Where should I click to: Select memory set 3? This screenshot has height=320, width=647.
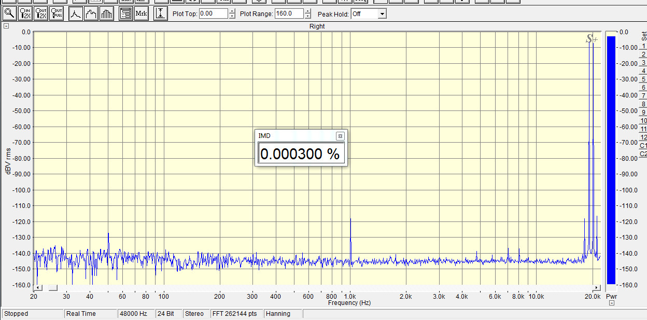coord(643,63)
